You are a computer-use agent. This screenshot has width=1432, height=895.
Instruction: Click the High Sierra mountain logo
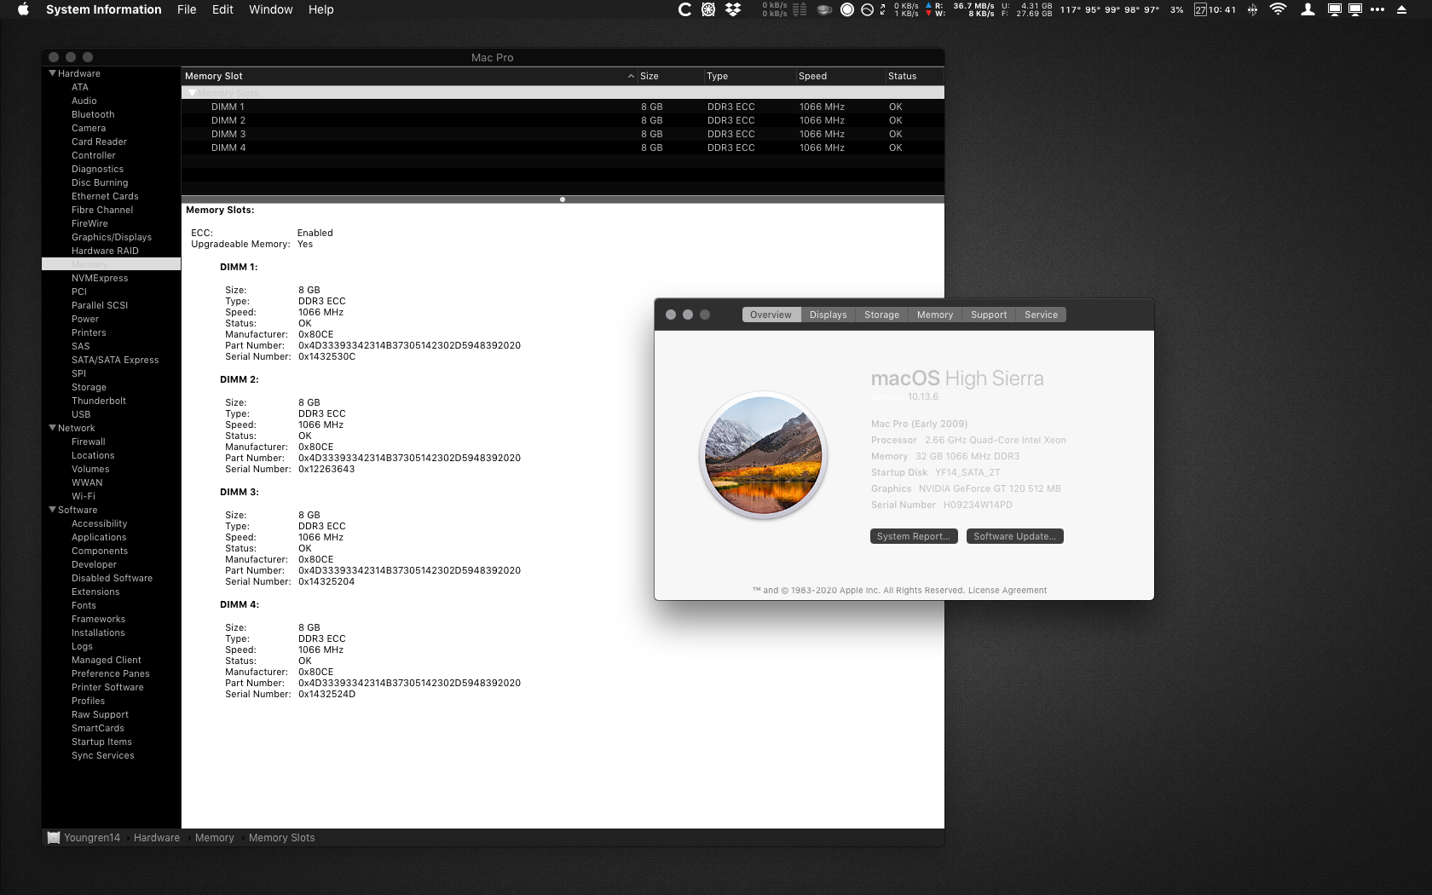(x=764, y=457)
